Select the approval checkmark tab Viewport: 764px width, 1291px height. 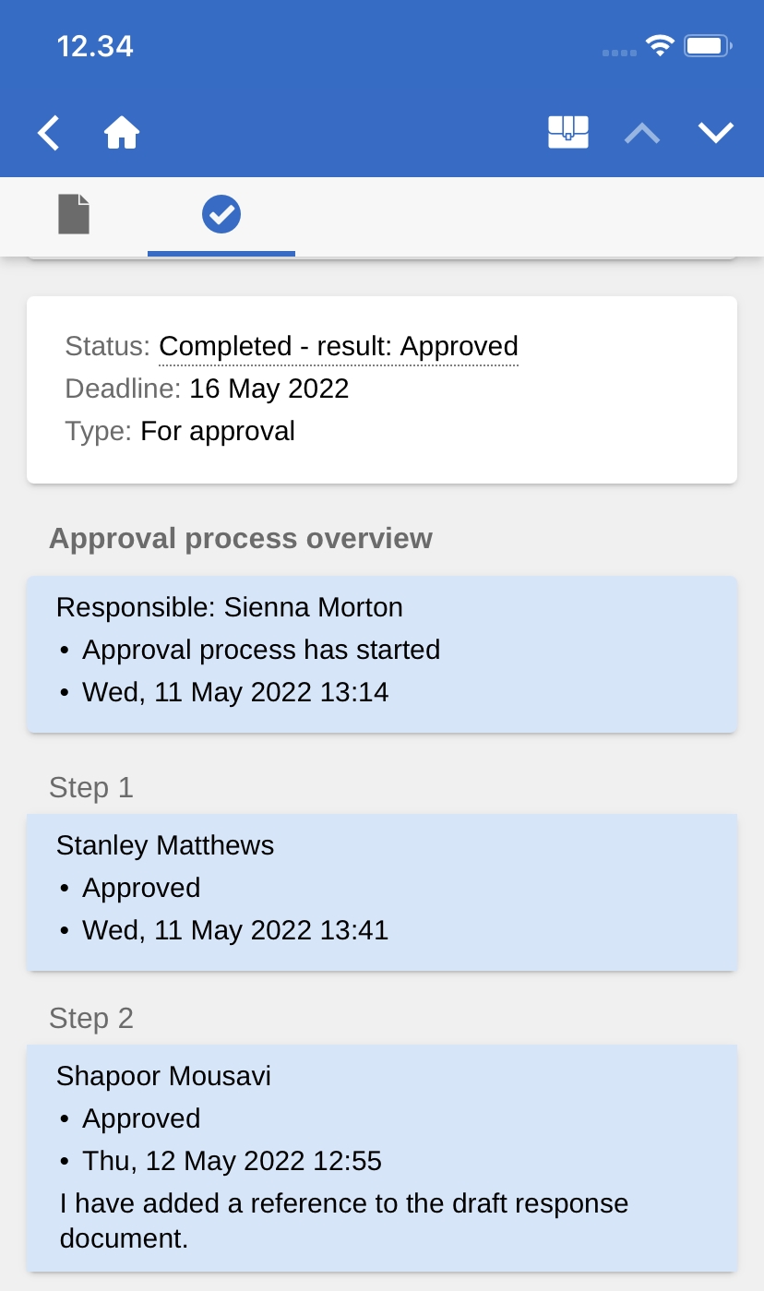coord(221,214)
